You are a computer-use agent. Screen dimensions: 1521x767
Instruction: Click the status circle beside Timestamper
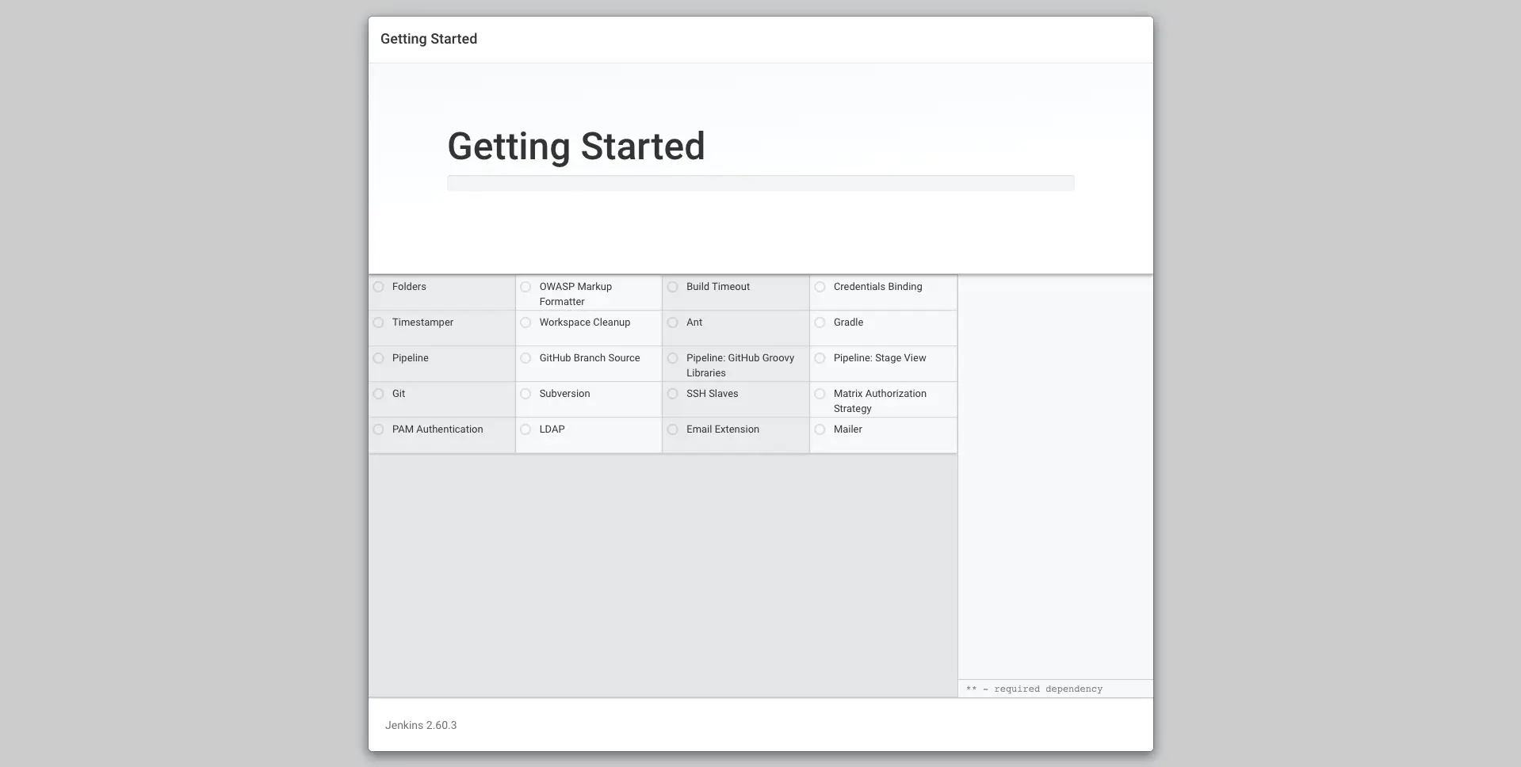pos(378,322)
